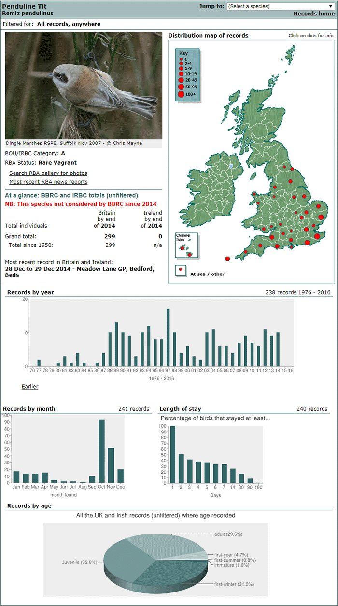338x606 pixels.
Task: Click the 5-9 circle in map key
Action: pyautogui.click(x=181, y=69)
